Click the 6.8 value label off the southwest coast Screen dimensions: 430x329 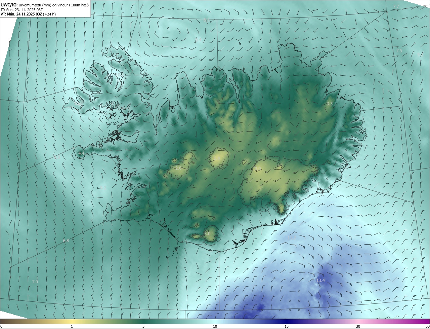66,241
